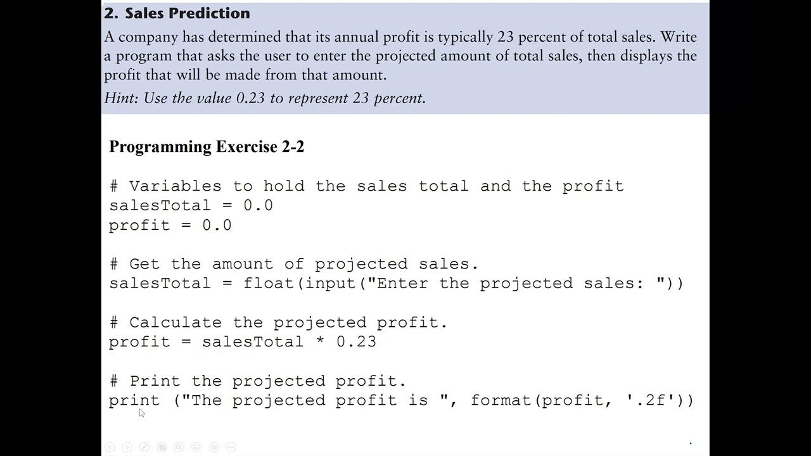Open the more slideshow options menu

tap(231, 447)
